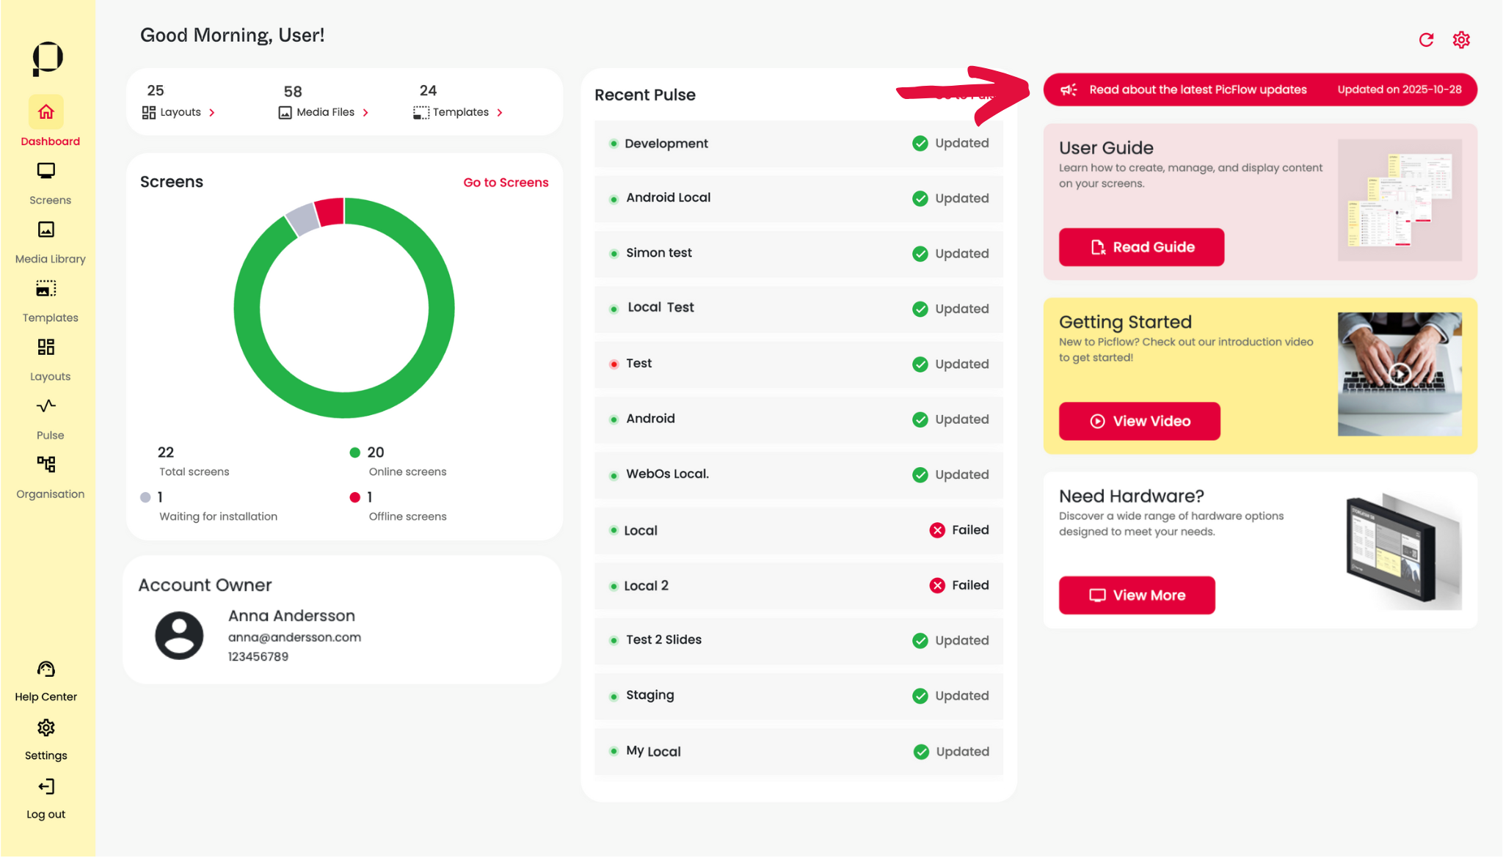Image resolution: width=1503 pixels, height=858 pixels.
Task: Click the Log out icon
Action: tap(46, 787)
